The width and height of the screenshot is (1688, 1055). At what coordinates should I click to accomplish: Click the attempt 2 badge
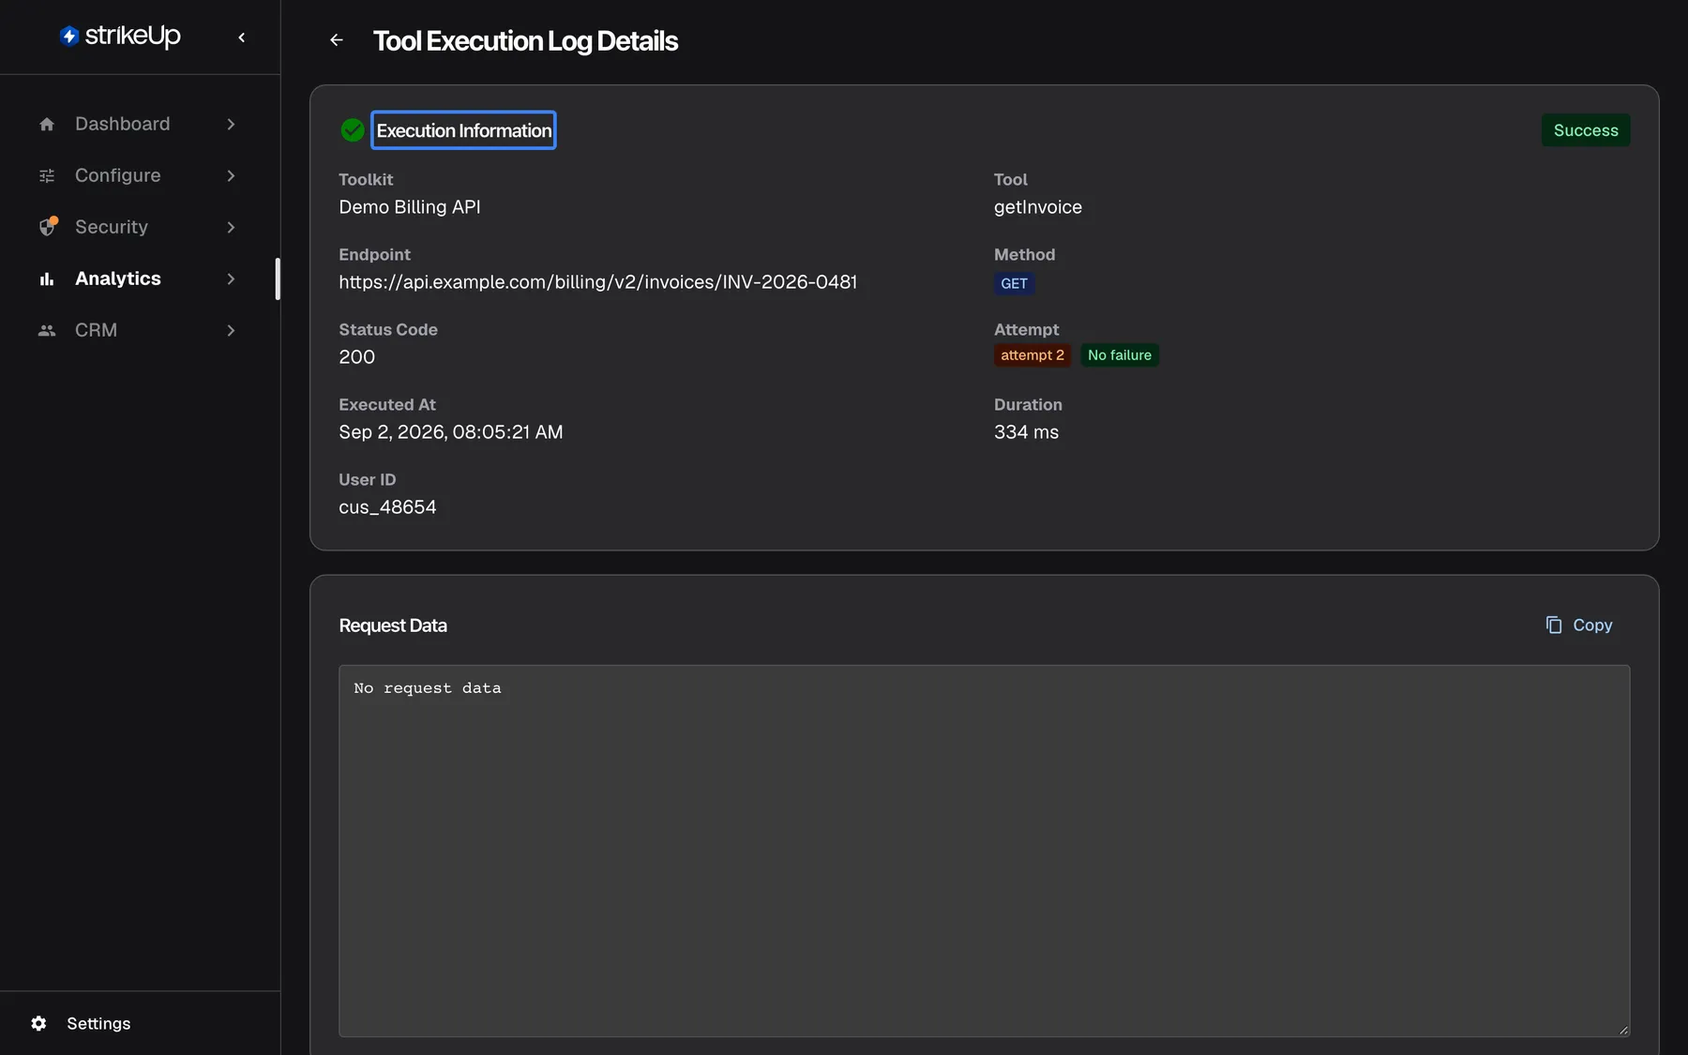(1032, 355)
